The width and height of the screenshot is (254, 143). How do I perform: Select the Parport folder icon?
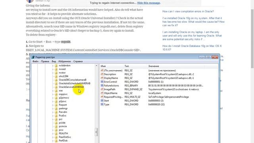coord(56,105)
